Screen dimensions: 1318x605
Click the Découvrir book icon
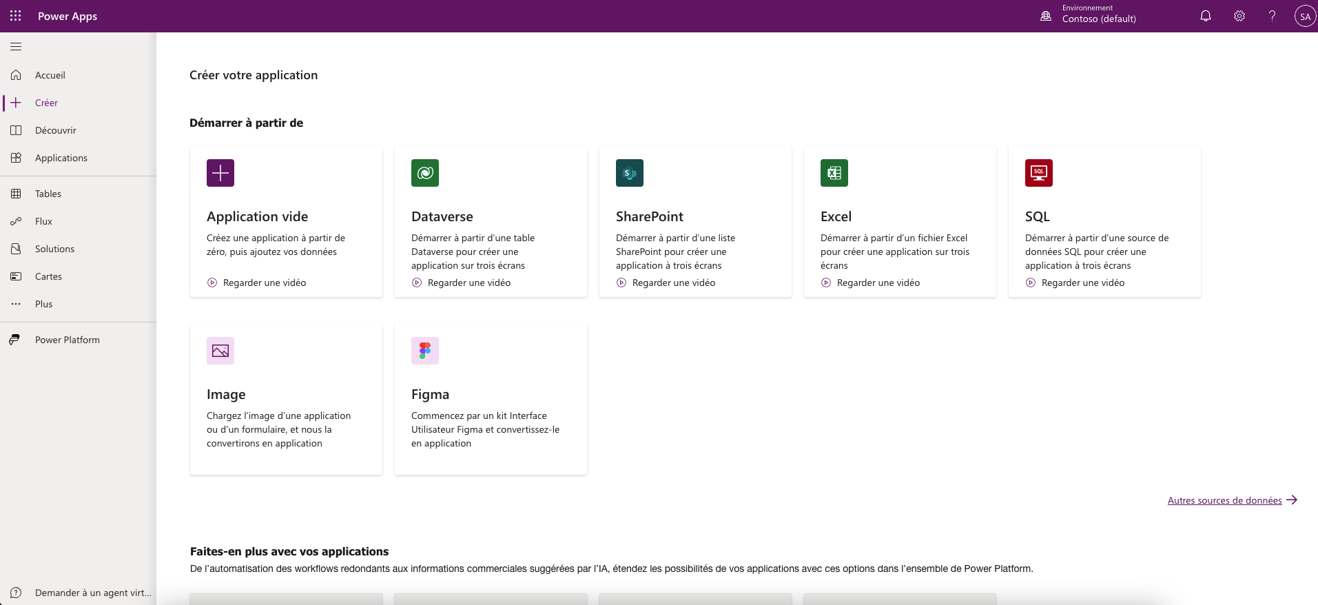coord(16,130)
